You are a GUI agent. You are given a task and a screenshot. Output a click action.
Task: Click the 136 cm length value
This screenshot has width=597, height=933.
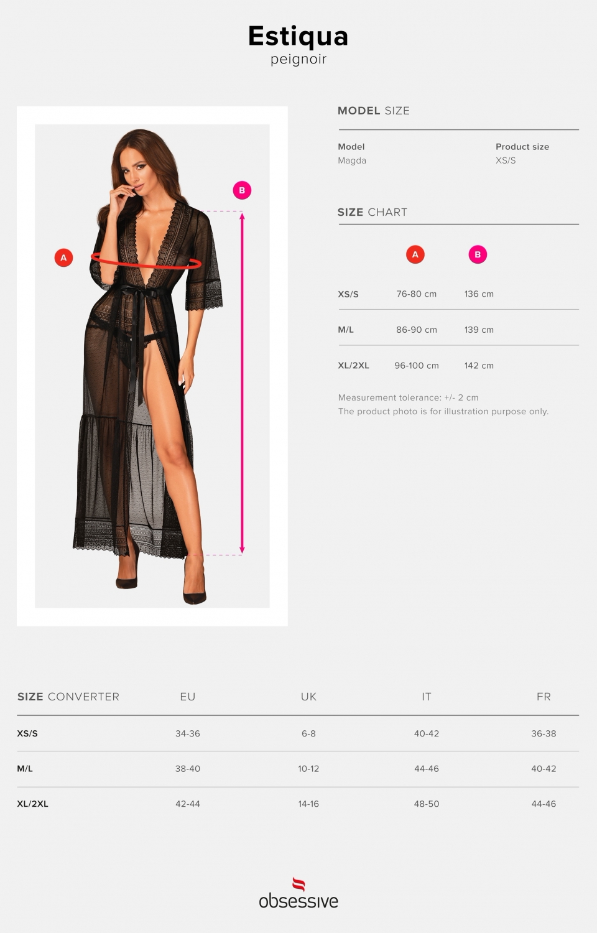pyautogui.click(x=479, y=294)
